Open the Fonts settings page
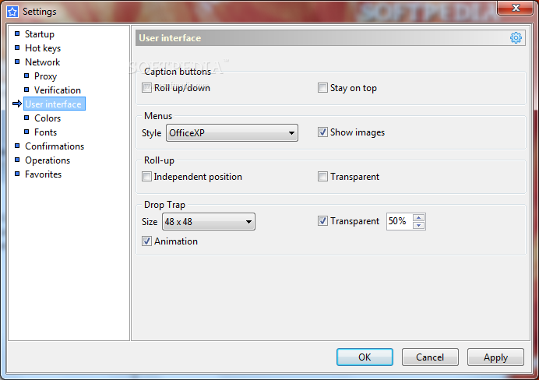 click(45, 132)
